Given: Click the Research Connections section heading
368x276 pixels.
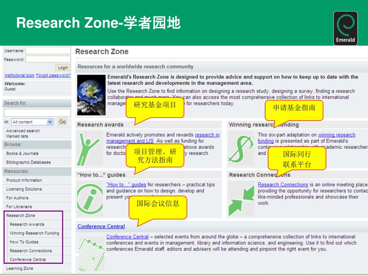Looking at the screenshot, I should click(x=259, y=175).
